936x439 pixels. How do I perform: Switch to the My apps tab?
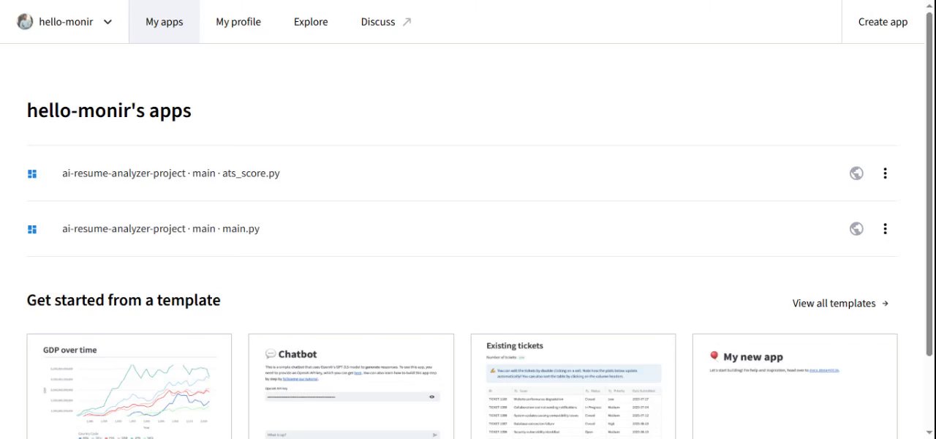(164, 22)
